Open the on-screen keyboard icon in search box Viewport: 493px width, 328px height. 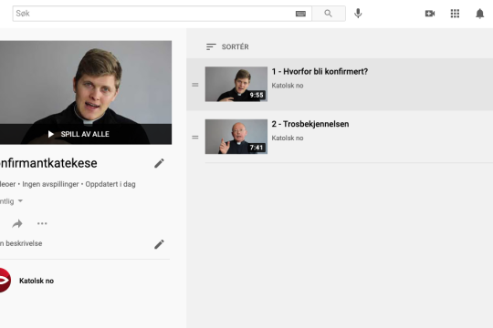coord(300,14)
